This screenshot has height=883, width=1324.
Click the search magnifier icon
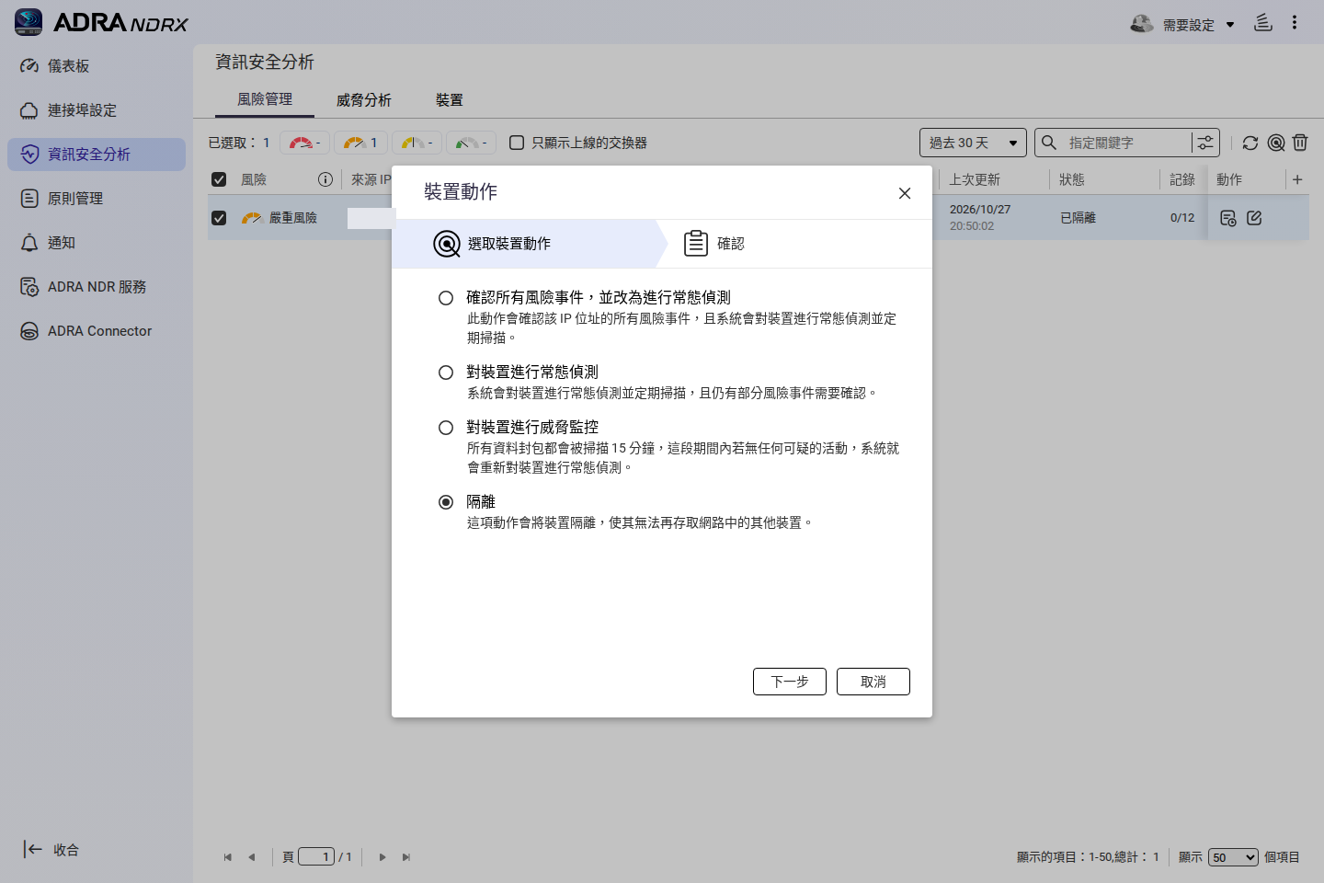tap(1048, 143)
